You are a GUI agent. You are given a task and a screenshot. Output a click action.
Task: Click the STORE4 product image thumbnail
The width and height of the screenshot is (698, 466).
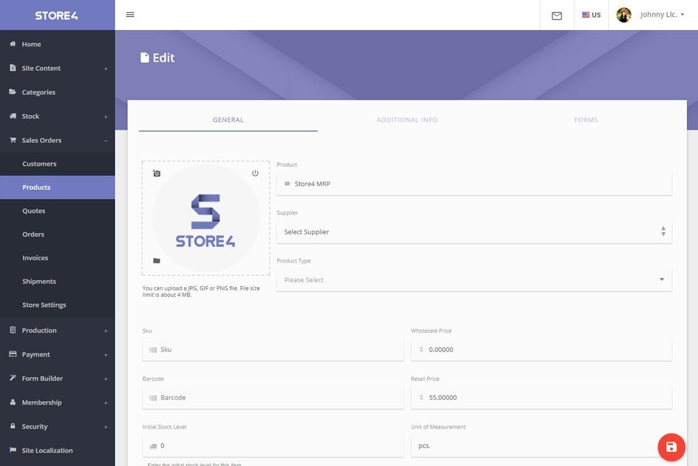click(206, 218)
